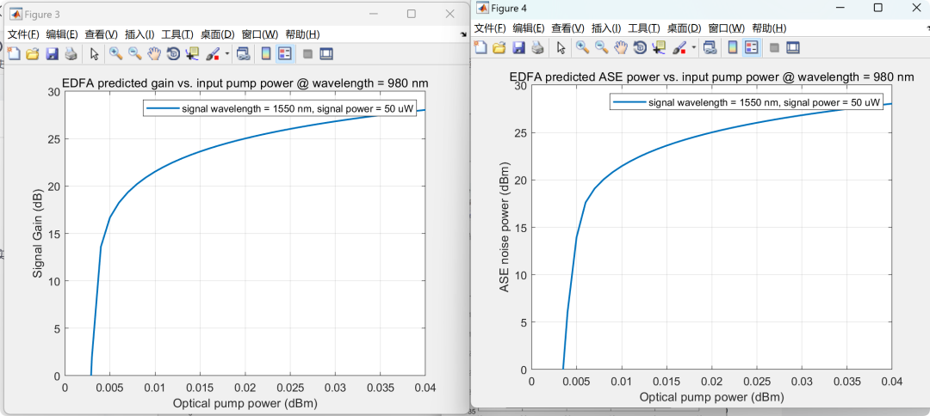Toggle Insert Colorbar in Figure 4 toolbar
This screenshot has width=930, height=416.
(733, 47)
